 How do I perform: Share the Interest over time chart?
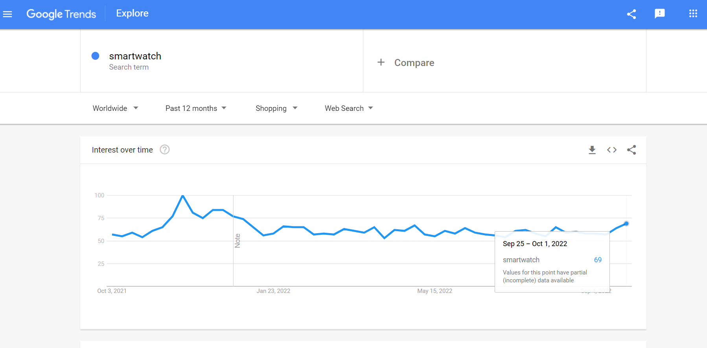click(632, 150)
